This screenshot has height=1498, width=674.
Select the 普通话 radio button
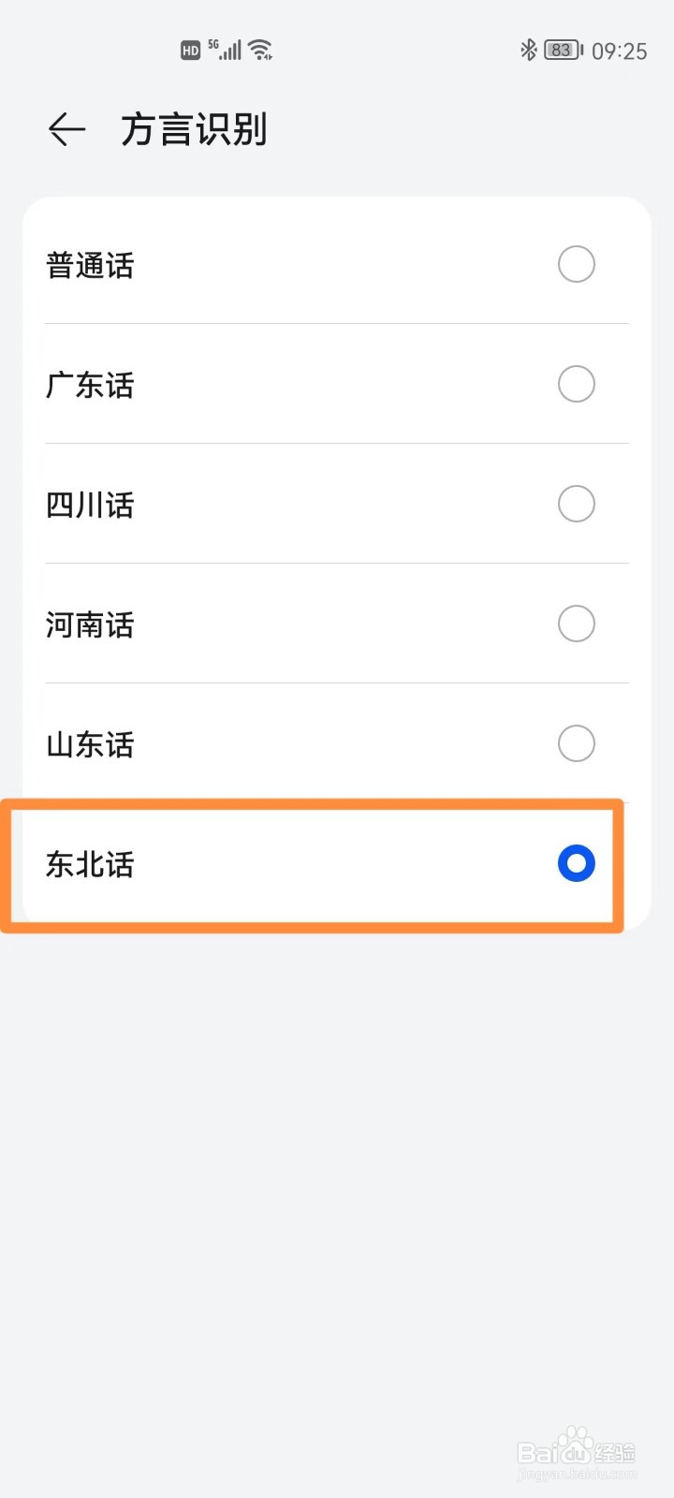(576, 264)
